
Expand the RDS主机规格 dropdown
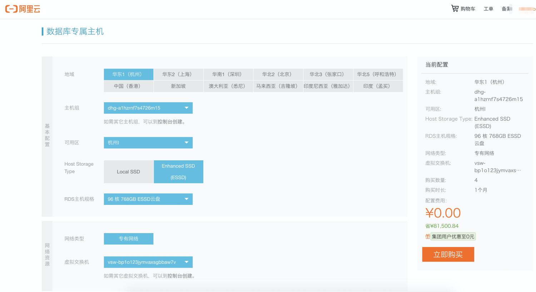[x=148, y=199]
